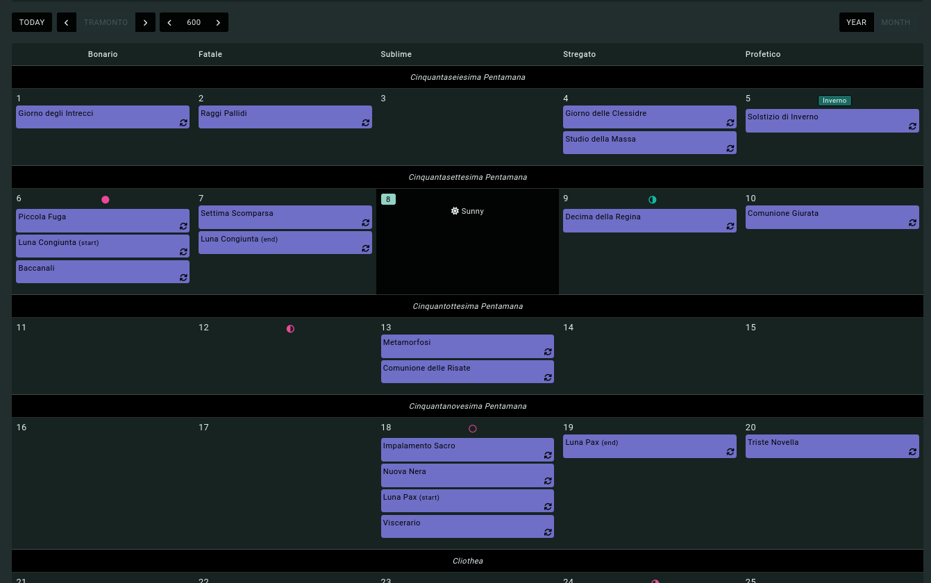Click the recurring icon on Solstizio di Inverno

pos(912,126)
